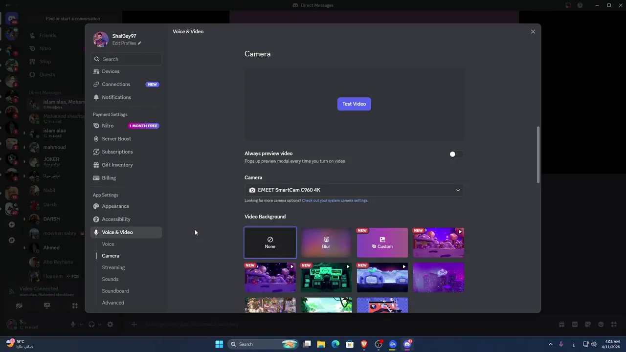Open the gift icon in chat bar

[x=561, y=324]
